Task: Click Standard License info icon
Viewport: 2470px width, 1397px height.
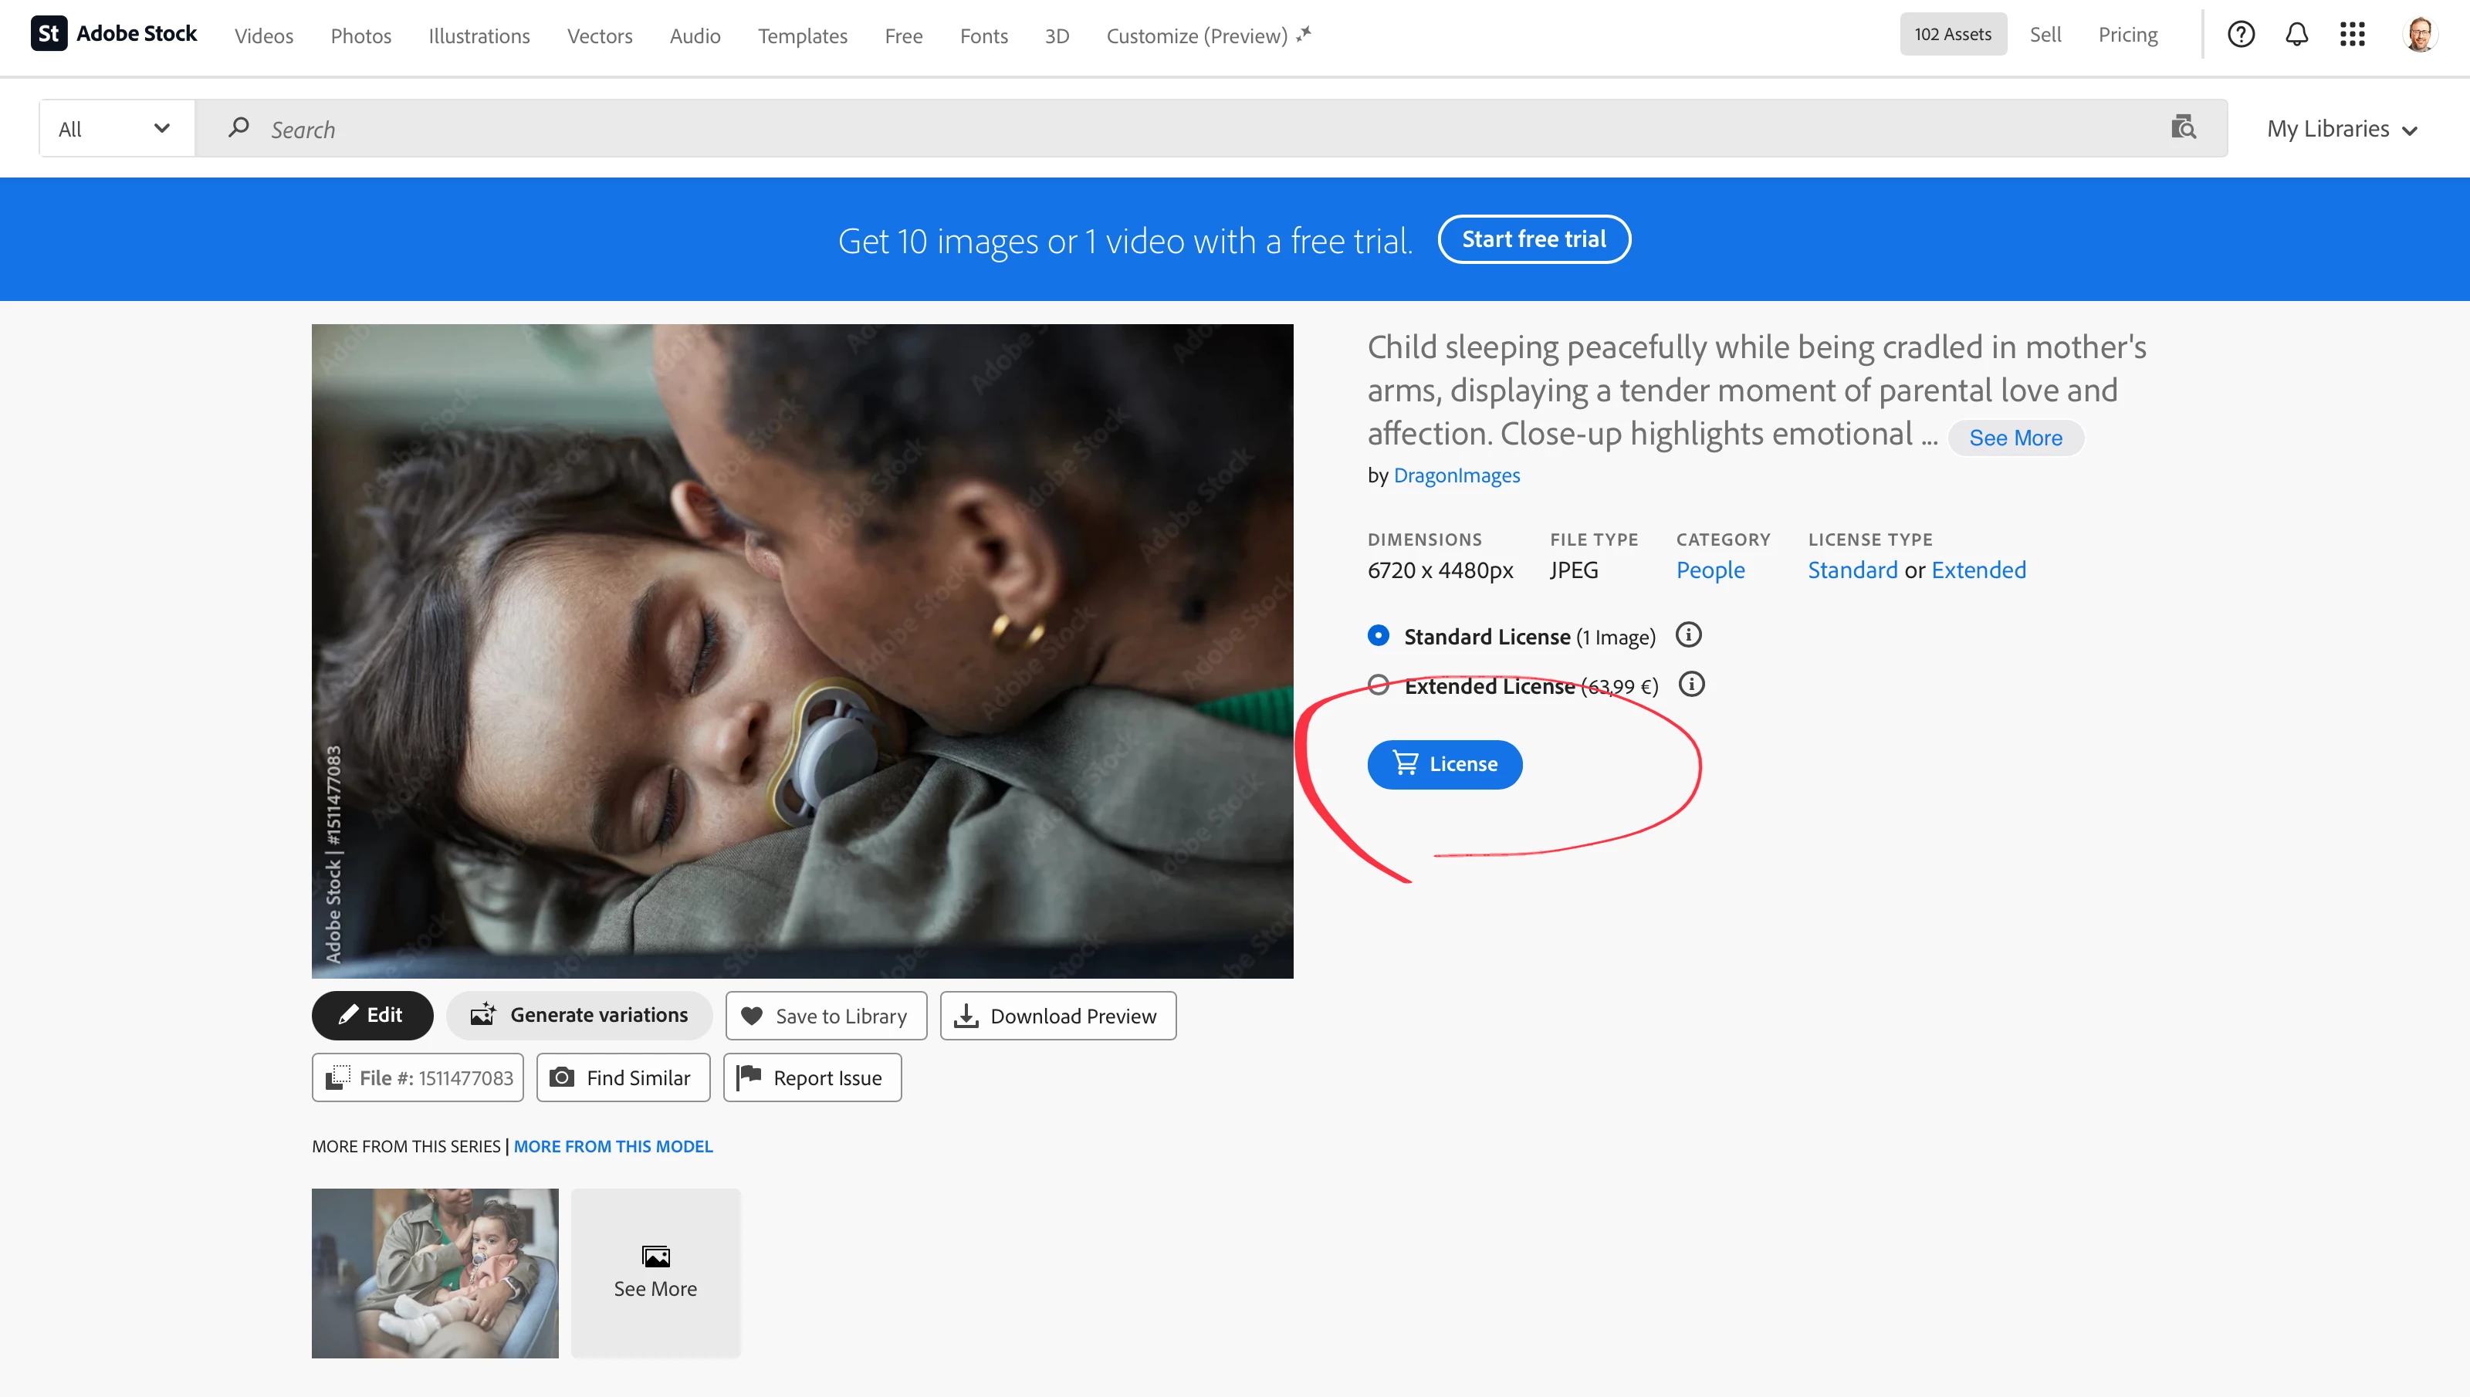Action: click(x=1688, y=635)
